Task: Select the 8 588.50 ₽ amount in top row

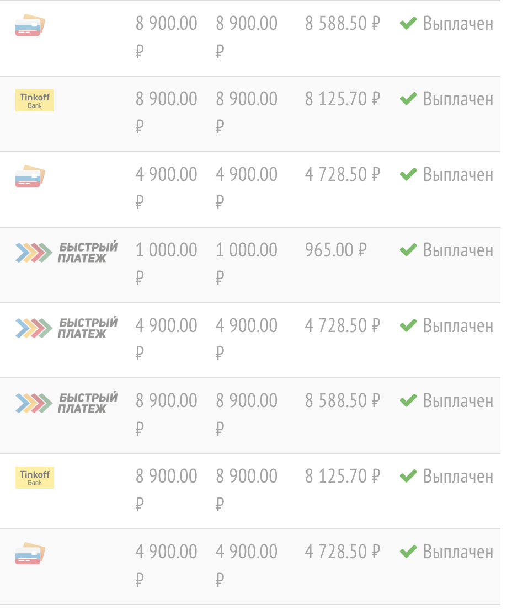Action: [343, 24]
